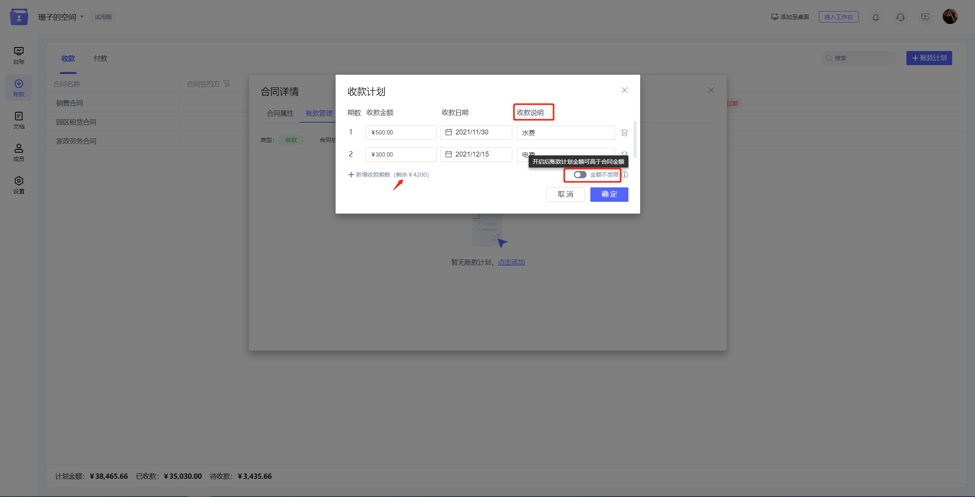Click the 待收款 ¥3,435.66 summary
This screenshot has height=497, width=975.
(241, 476)
